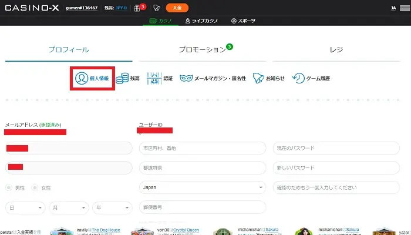Expand the 日 birth day dropdown
Image resolution: width=411 pixels, height=235 pixels.
pyautogui.click(x=25, y=207)
